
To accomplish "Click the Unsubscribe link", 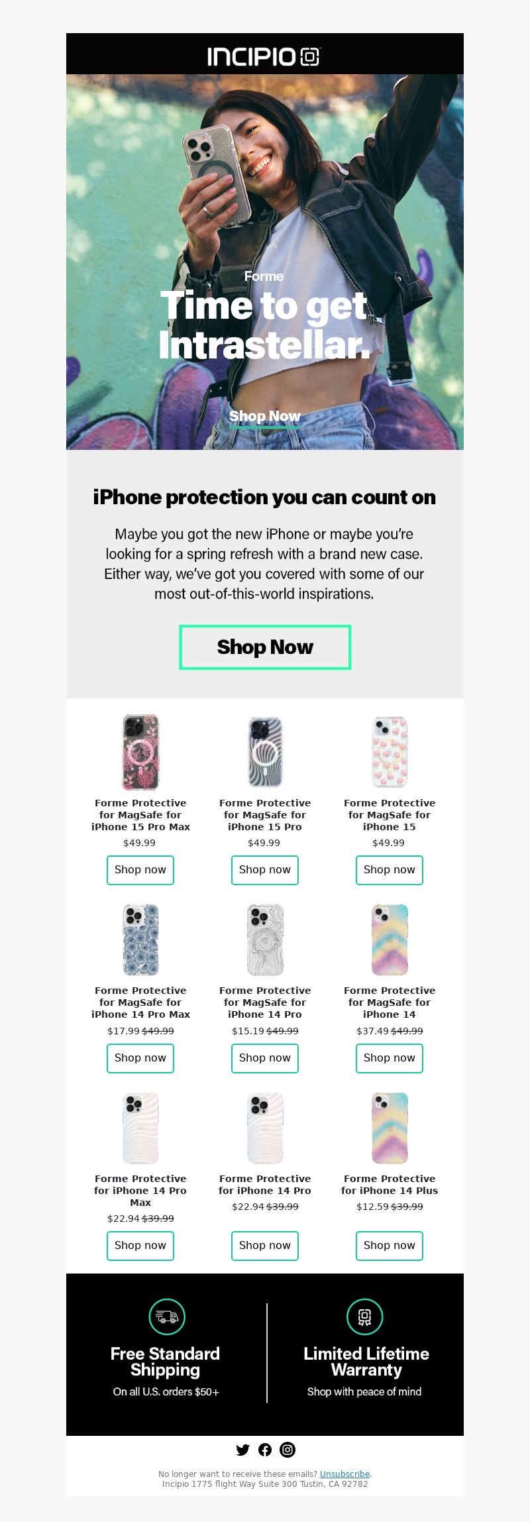I will tap(344, 1474).
